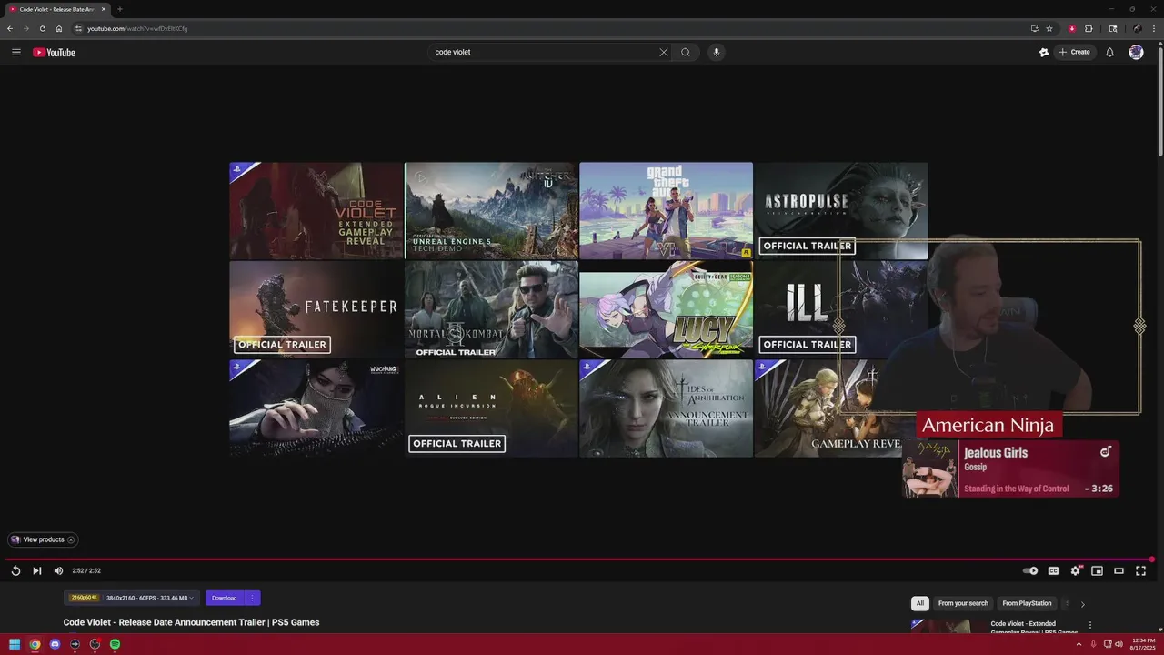
Task: Open the Code Violet Extended Gameplay Reveal card
Action: (316, 211)
